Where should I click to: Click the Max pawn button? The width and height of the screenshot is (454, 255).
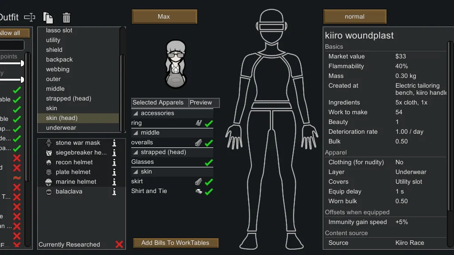tap(164, 16)
